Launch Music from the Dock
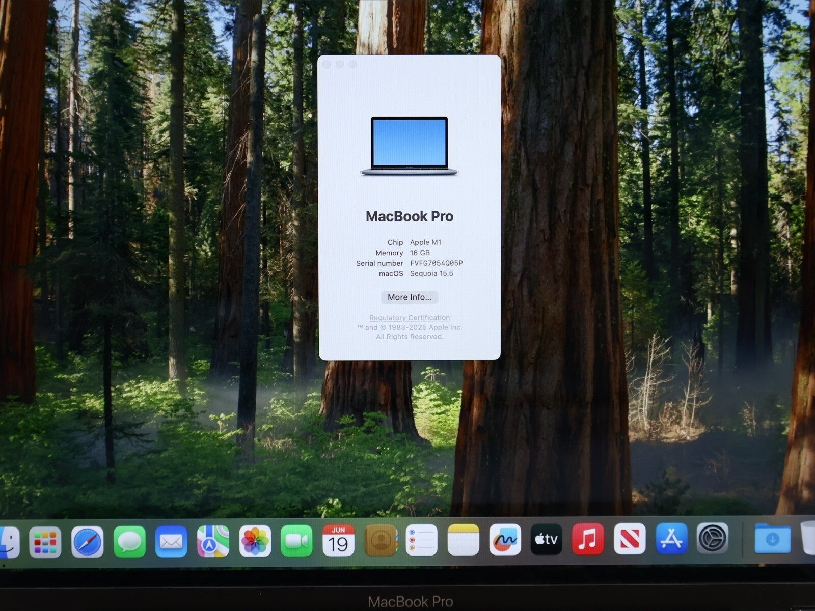This screenshot has height=611, width=815. coord(588,539)
